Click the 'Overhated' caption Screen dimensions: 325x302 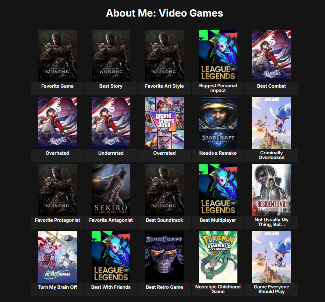pyautogui.click(x=57, y=153)
